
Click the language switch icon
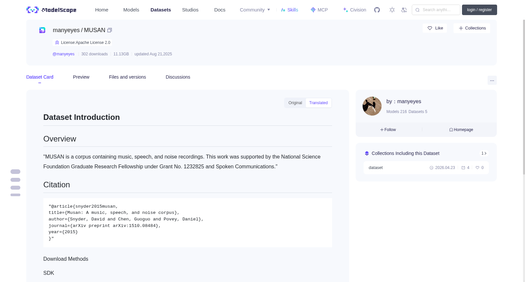(404, 10)
